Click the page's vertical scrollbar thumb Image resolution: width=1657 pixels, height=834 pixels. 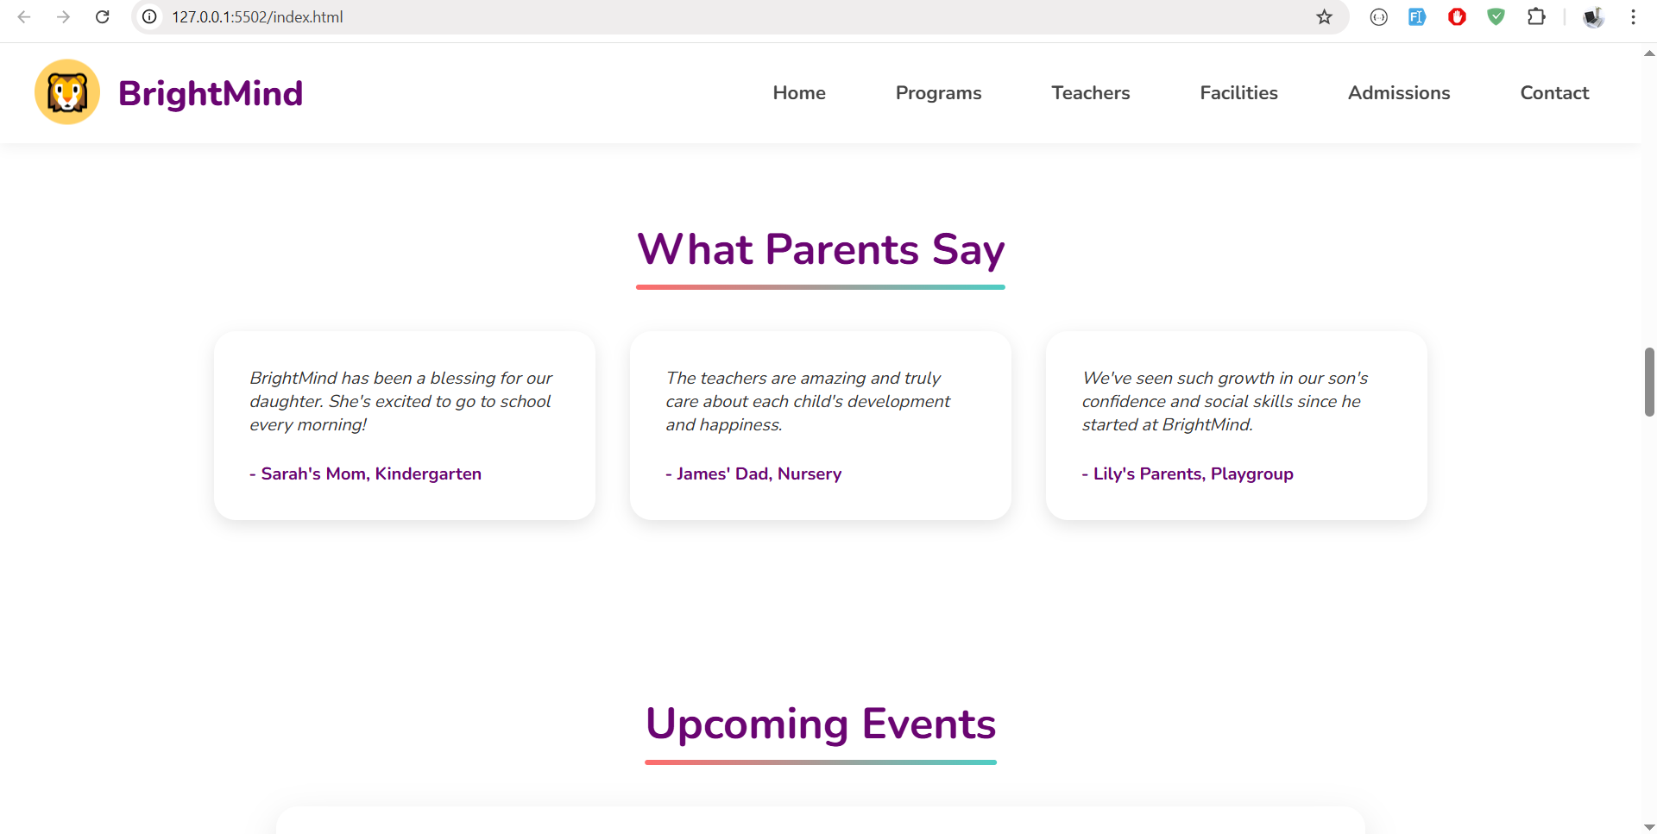click(1648, 381)
